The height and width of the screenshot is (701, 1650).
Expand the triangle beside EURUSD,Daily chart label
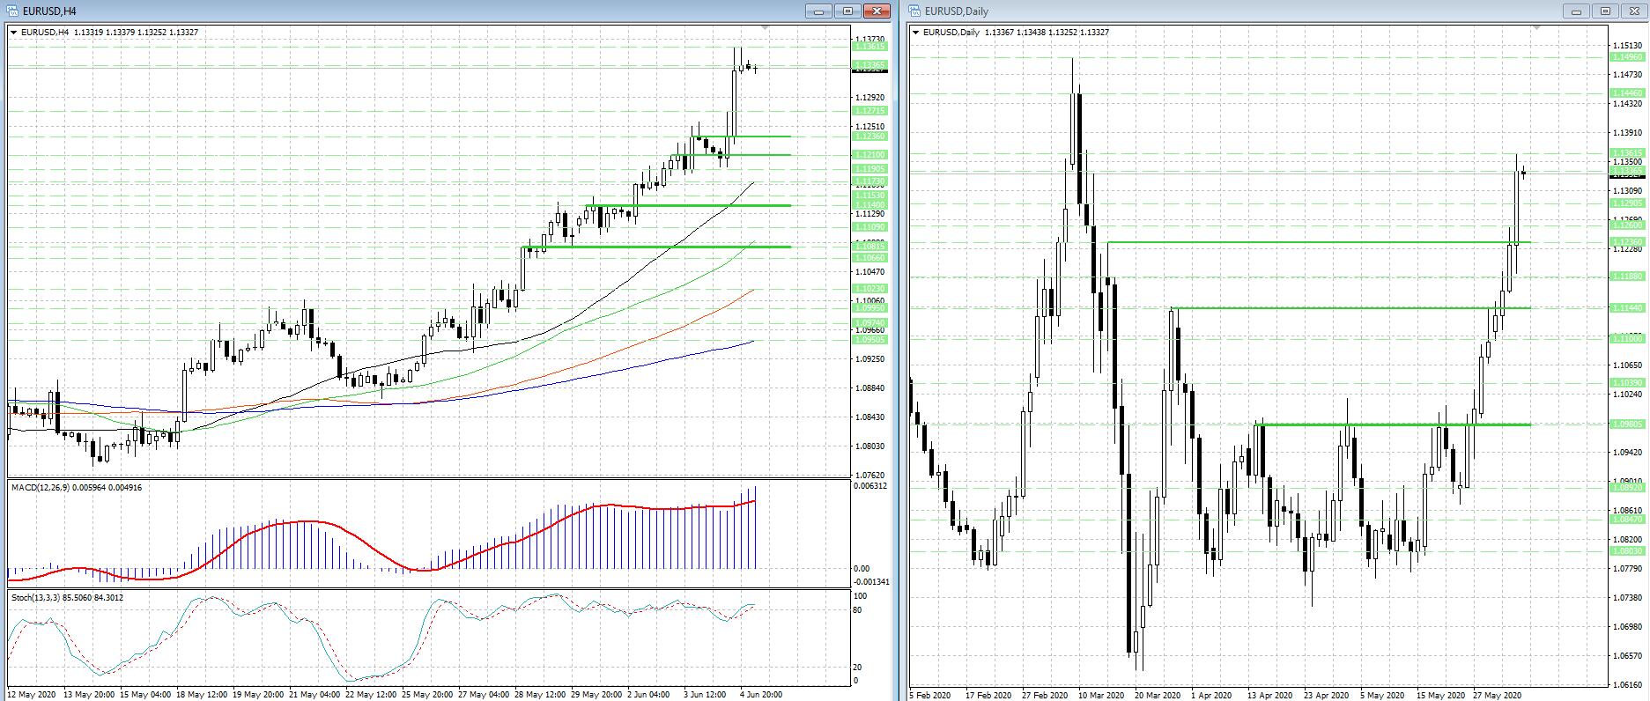point(916,33)
